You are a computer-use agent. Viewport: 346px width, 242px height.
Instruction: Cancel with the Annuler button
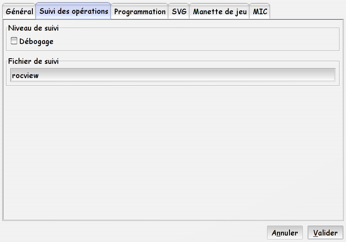tap(285, 233)
